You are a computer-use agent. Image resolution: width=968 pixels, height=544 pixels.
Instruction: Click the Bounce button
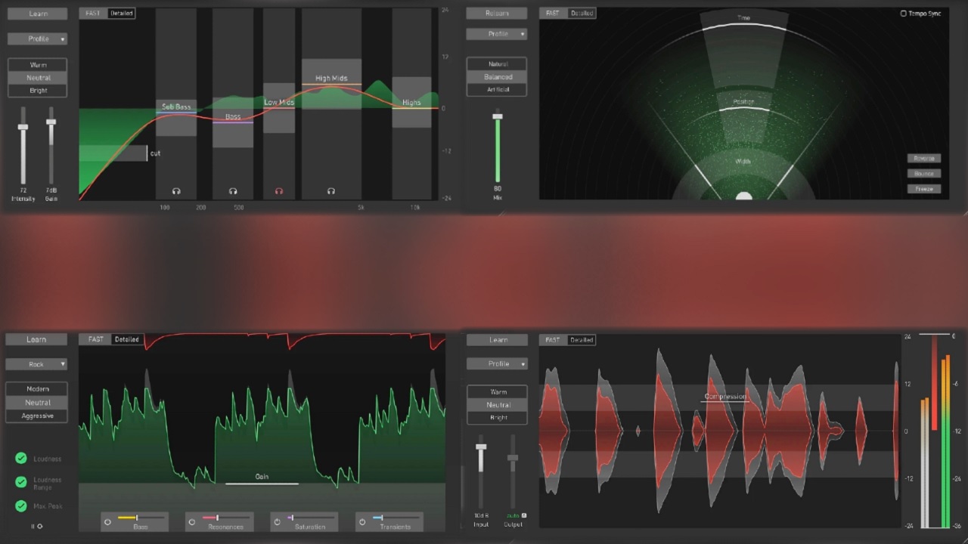924,174
